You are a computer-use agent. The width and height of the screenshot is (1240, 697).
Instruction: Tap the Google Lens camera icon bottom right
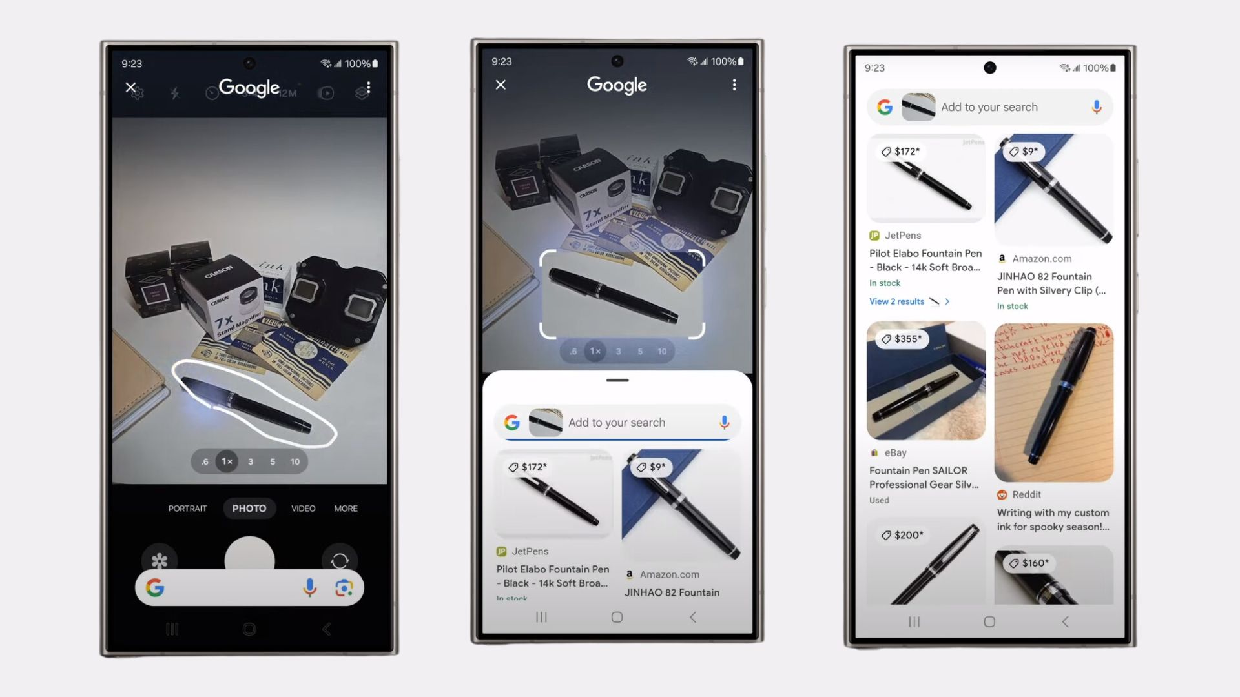[x=343, y=588]
